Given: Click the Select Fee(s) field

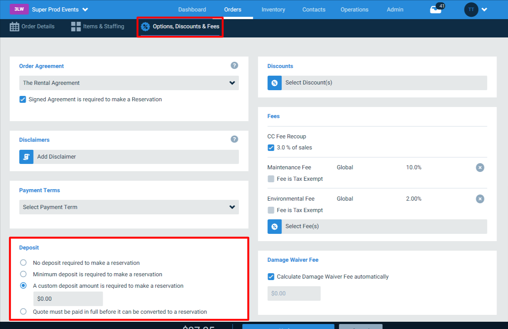Looking at the screenshot, I should [377, 226].
